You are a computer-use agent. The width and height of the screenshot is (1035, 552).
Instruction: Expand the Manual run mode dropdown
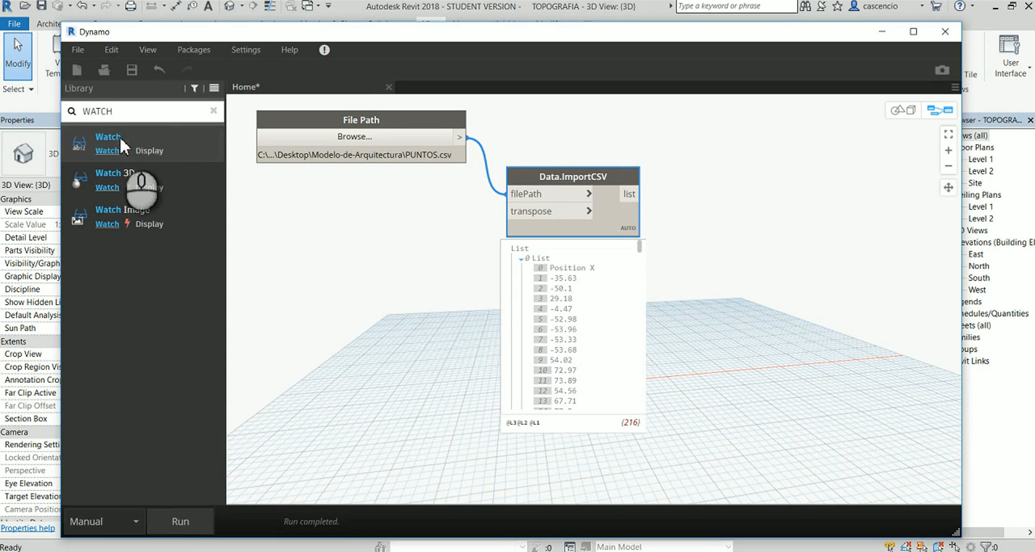pyautogui.click(x=136, y=521)
